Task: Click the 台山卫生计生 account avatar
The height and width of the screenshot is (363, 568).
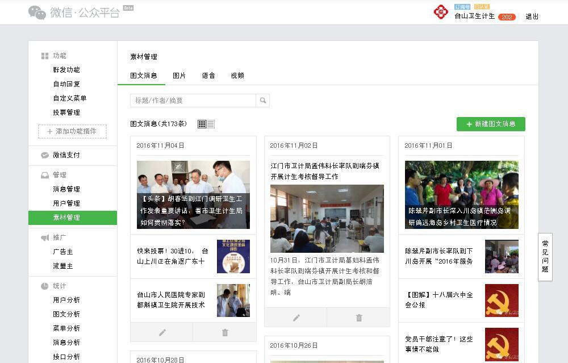Action: [x=441, y=12]
